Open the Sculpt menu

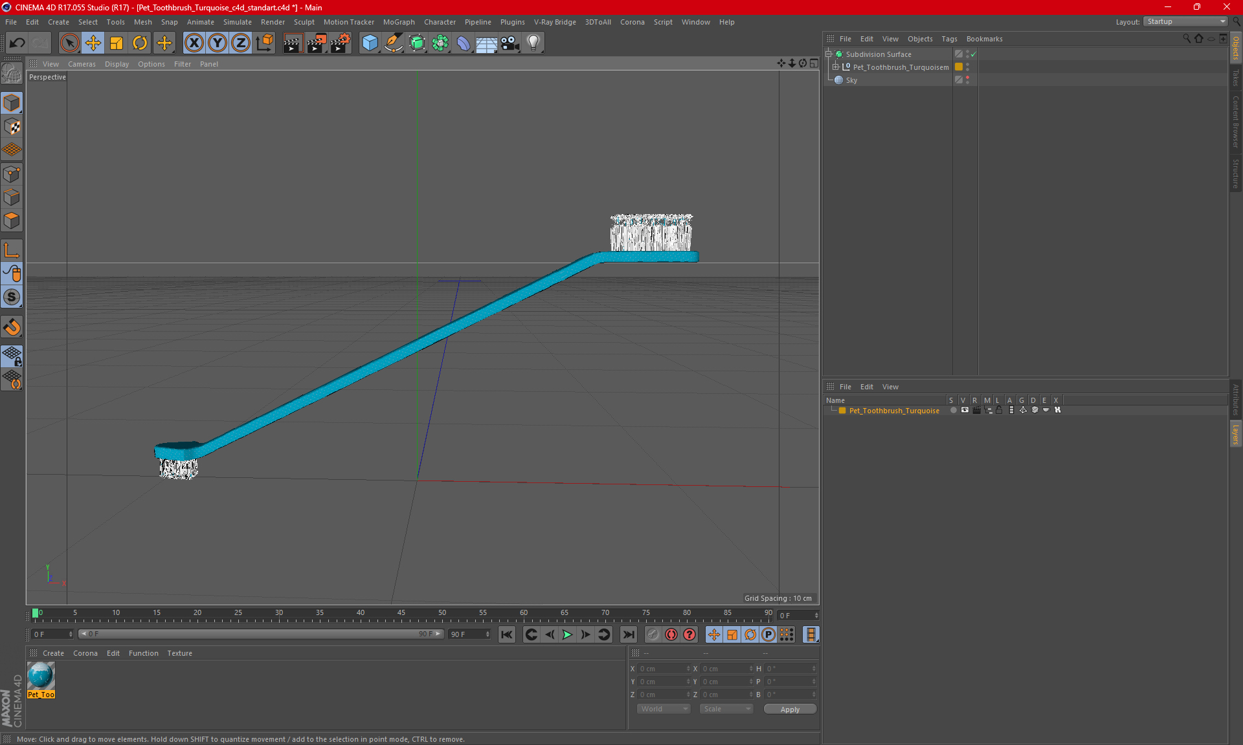click(x=304, y=22)
